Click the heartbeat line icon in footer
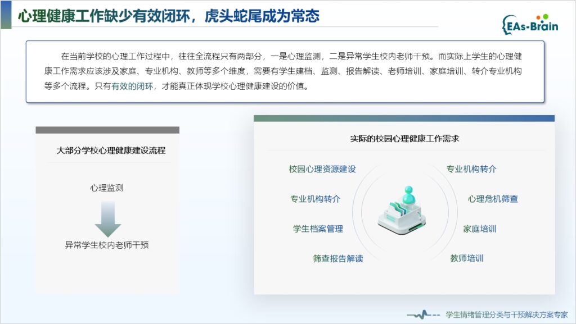Image resolution: width=576 pixels, height=324 pixels. pyautogui.click(x=423, y=314)
